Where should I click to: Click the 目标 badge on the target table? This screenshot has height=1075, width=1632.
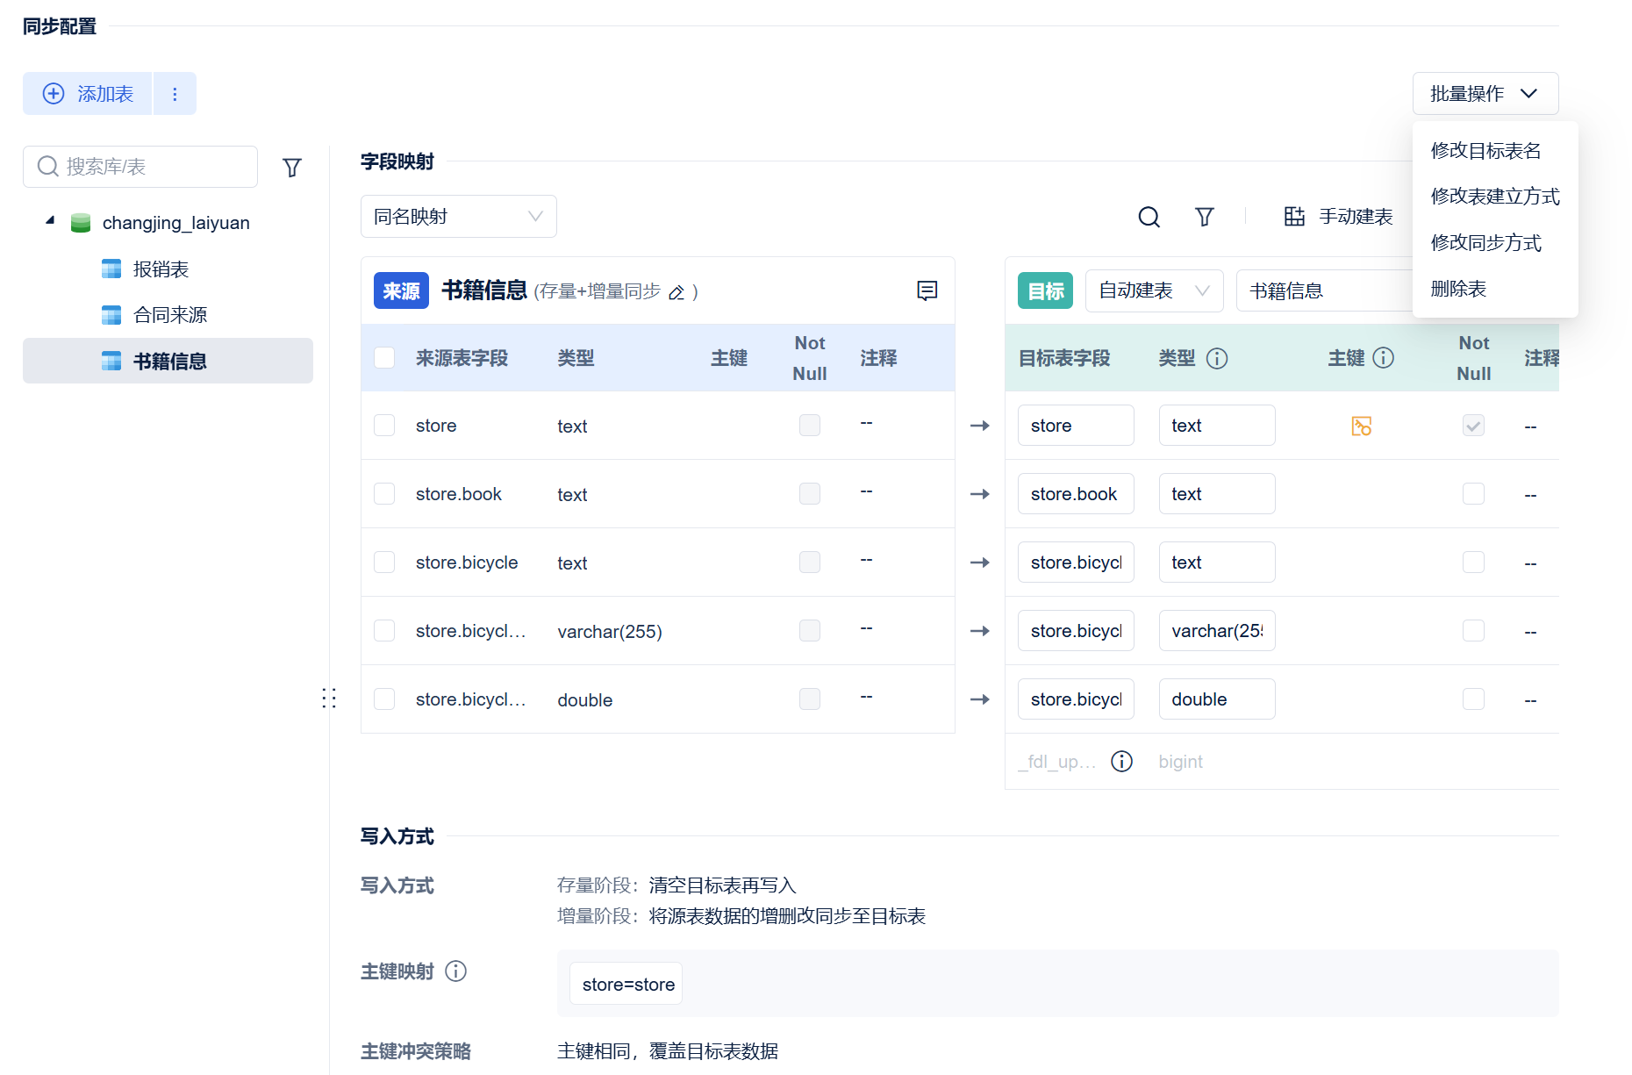pos(1045,290)
